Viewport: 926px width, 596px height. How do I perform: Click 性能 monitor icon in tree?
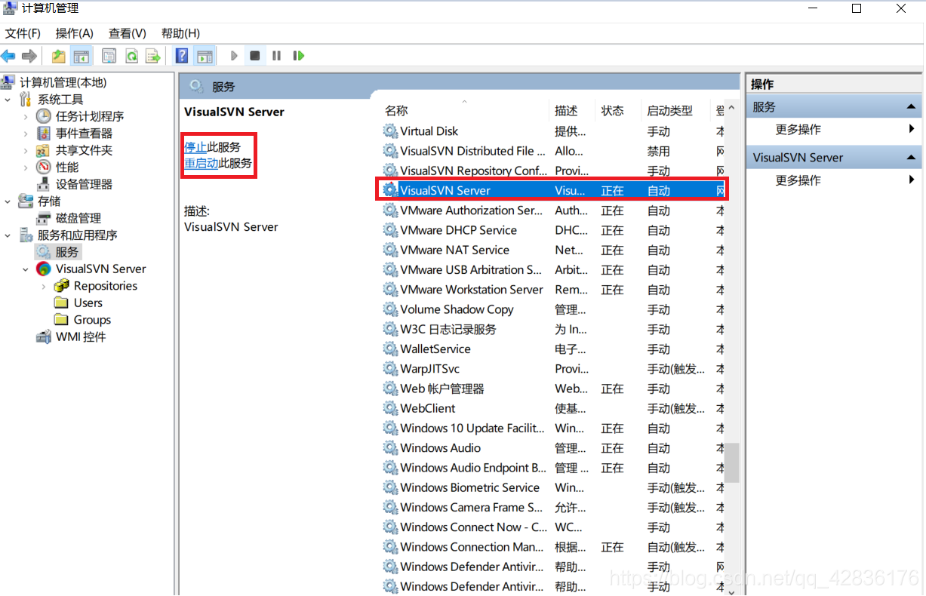[x=44, y=167]
